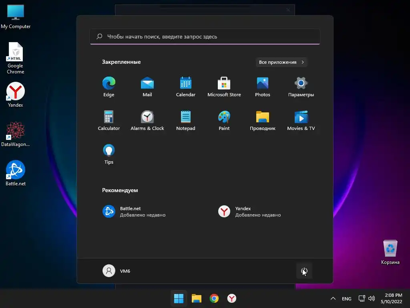Select the Battle.net desktop shortcut

tap(16, 173)
